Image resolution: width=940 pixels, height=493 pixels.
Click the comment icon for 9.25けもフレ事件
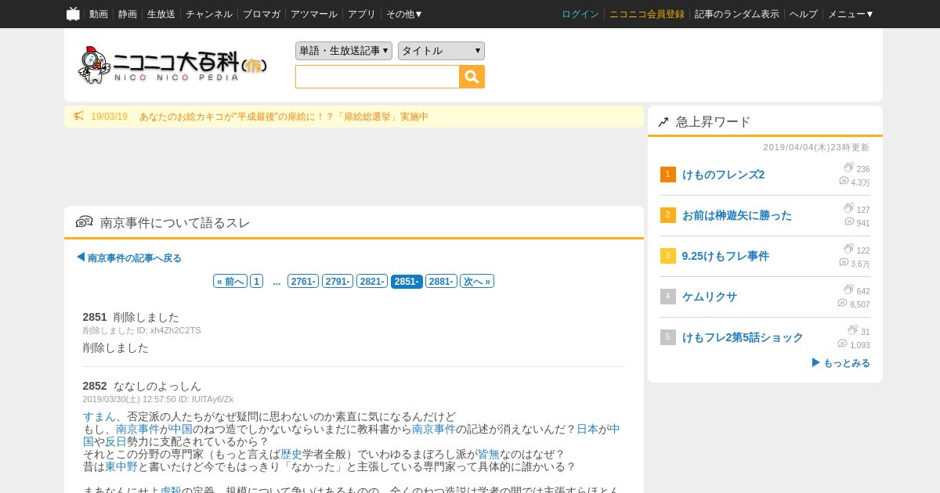click(844, 262)
